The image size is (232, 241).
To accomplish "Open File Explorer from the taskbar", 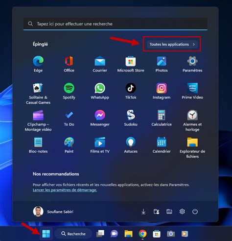I will pyautogui.click(x=129, y=234).
